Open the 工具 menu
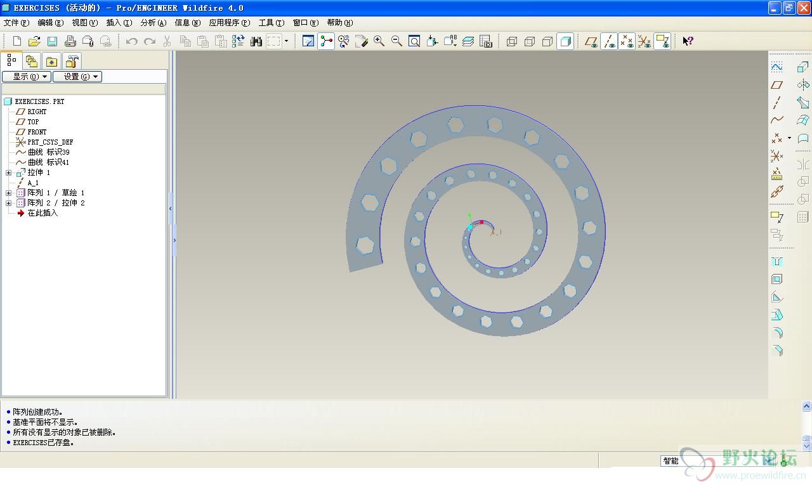Image resolution: width=812 pixels, height=487 pixels. 272,23
